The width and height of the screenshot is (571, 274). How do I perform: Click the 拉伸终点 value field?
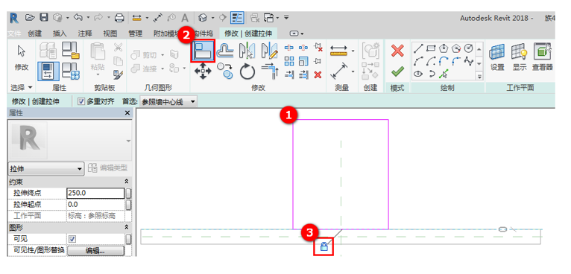95,194
